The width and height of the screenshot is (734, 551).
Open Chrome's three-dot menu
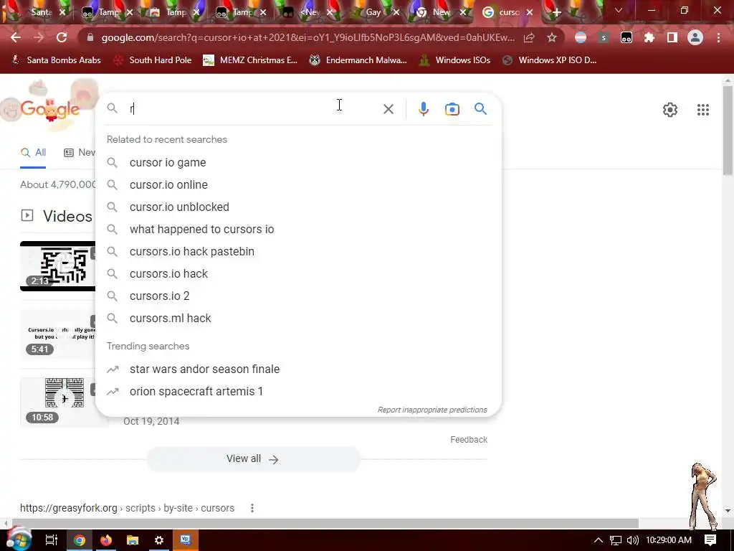(718, 37)
